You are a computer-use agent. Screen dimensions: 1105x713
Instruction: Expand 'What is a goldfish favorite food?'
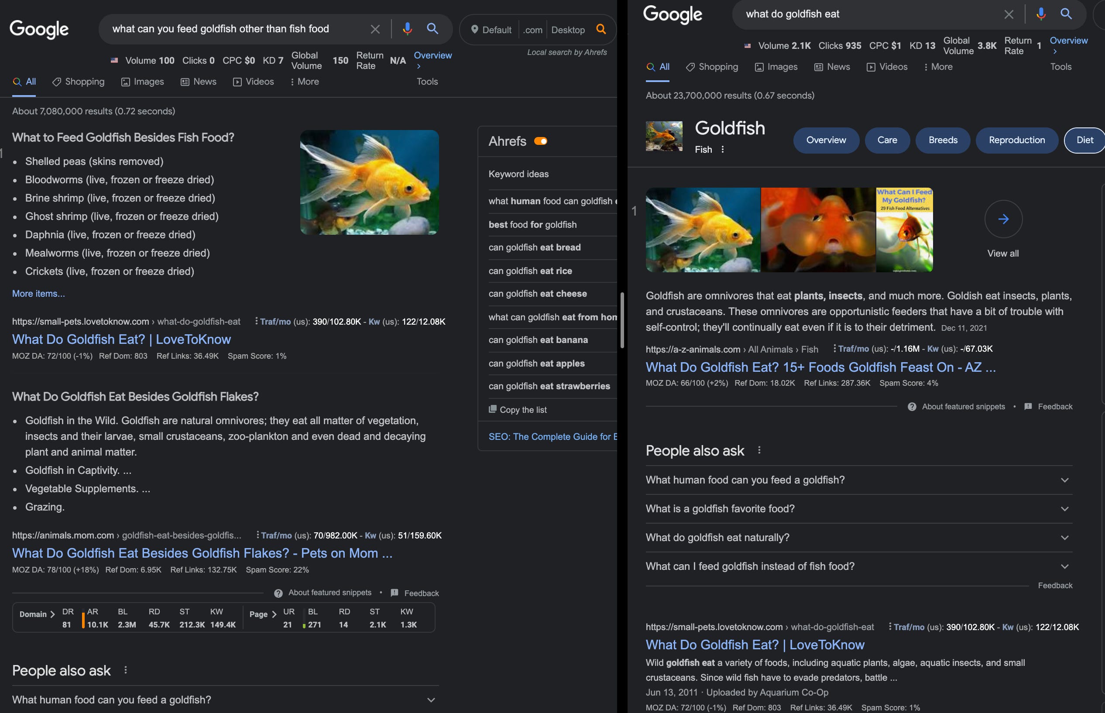point(859,509)
